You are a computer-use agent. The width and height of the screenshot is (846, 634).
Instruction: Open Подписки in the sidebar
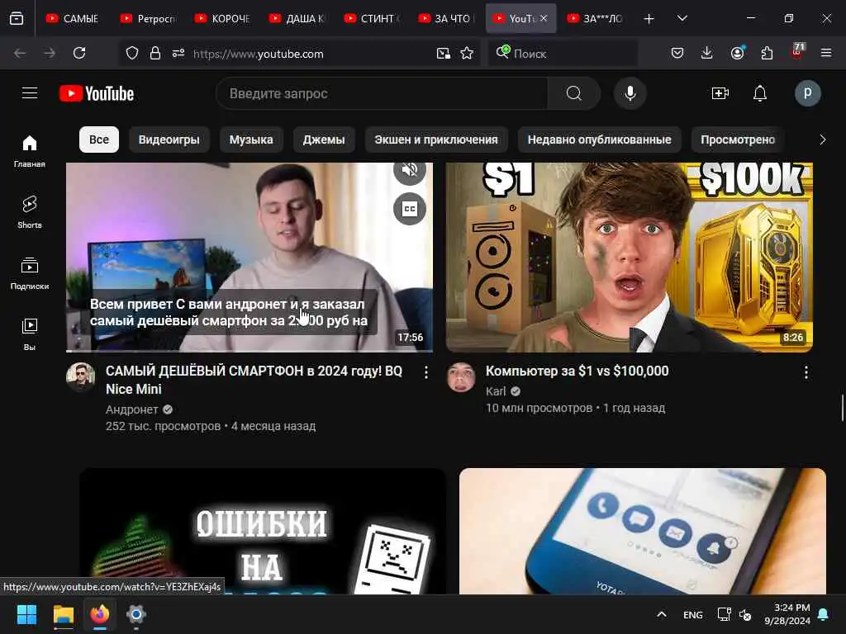coord(30,273)
